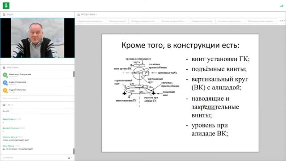Click the presenter's webcam video feed
This screenshot has height=161, width=286.
(38, 38)
